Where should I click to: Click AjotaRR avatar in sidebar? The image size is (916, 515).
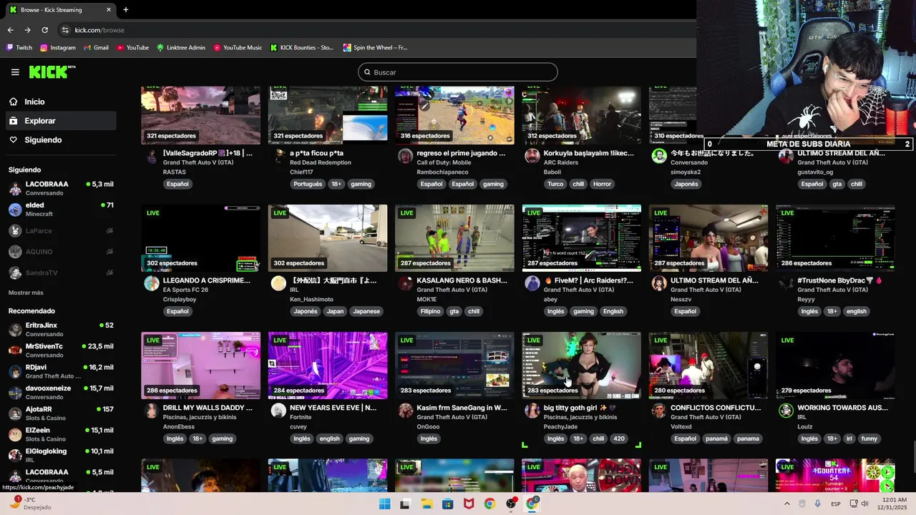click(15, 413)
